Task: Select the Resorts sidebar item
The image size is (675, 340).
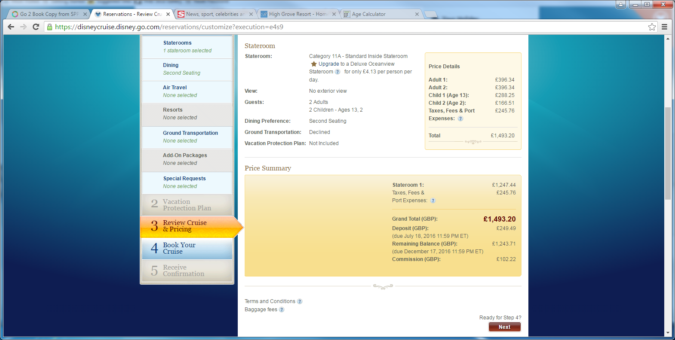Action: (187, 114)
